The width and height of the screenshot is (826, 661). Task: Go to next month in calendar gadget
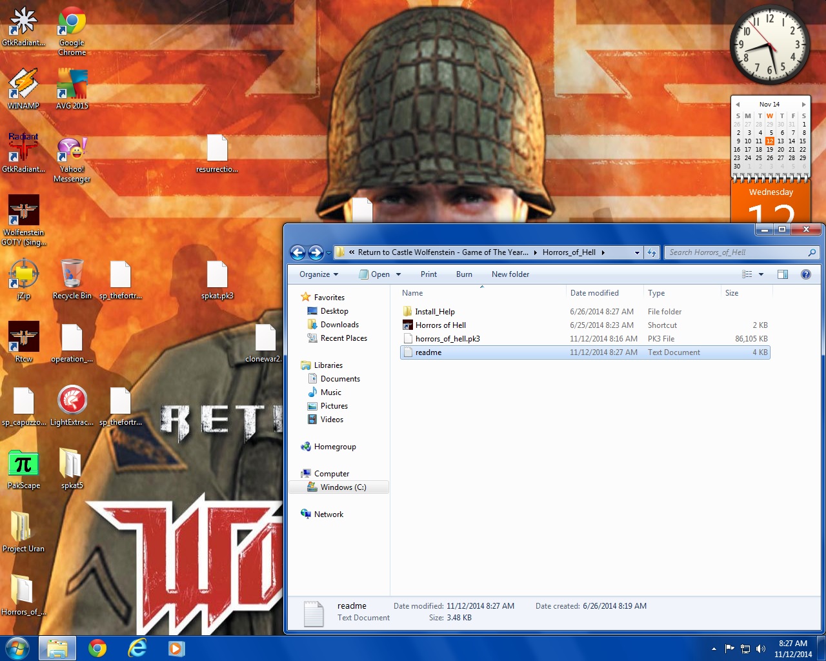[803, 105]
